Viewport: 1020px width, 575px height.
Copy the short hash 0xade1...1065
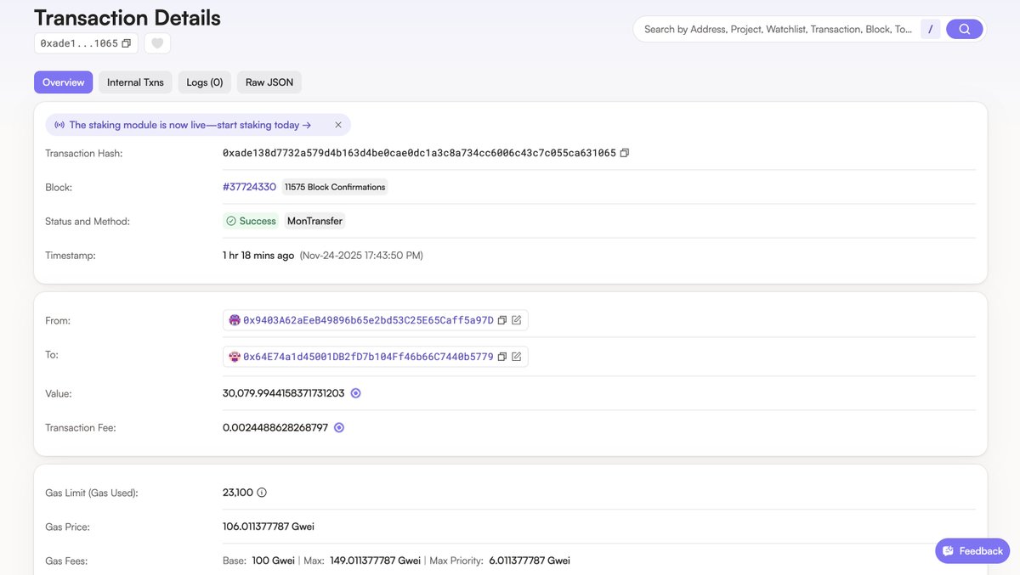(126, 43)
